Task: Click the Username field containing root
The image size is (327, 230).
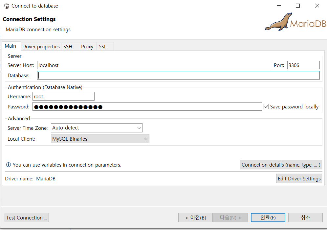Action: point(63,96)
